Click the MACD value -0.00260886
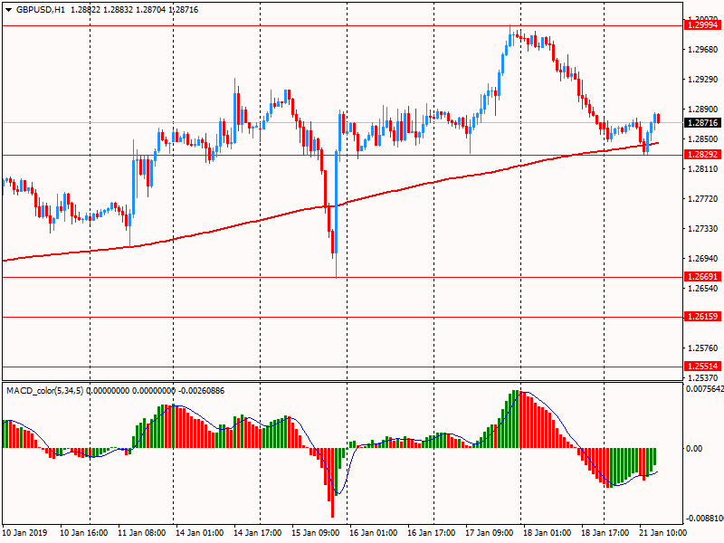Viewport: 724px width, 543px height. (201, 391)
